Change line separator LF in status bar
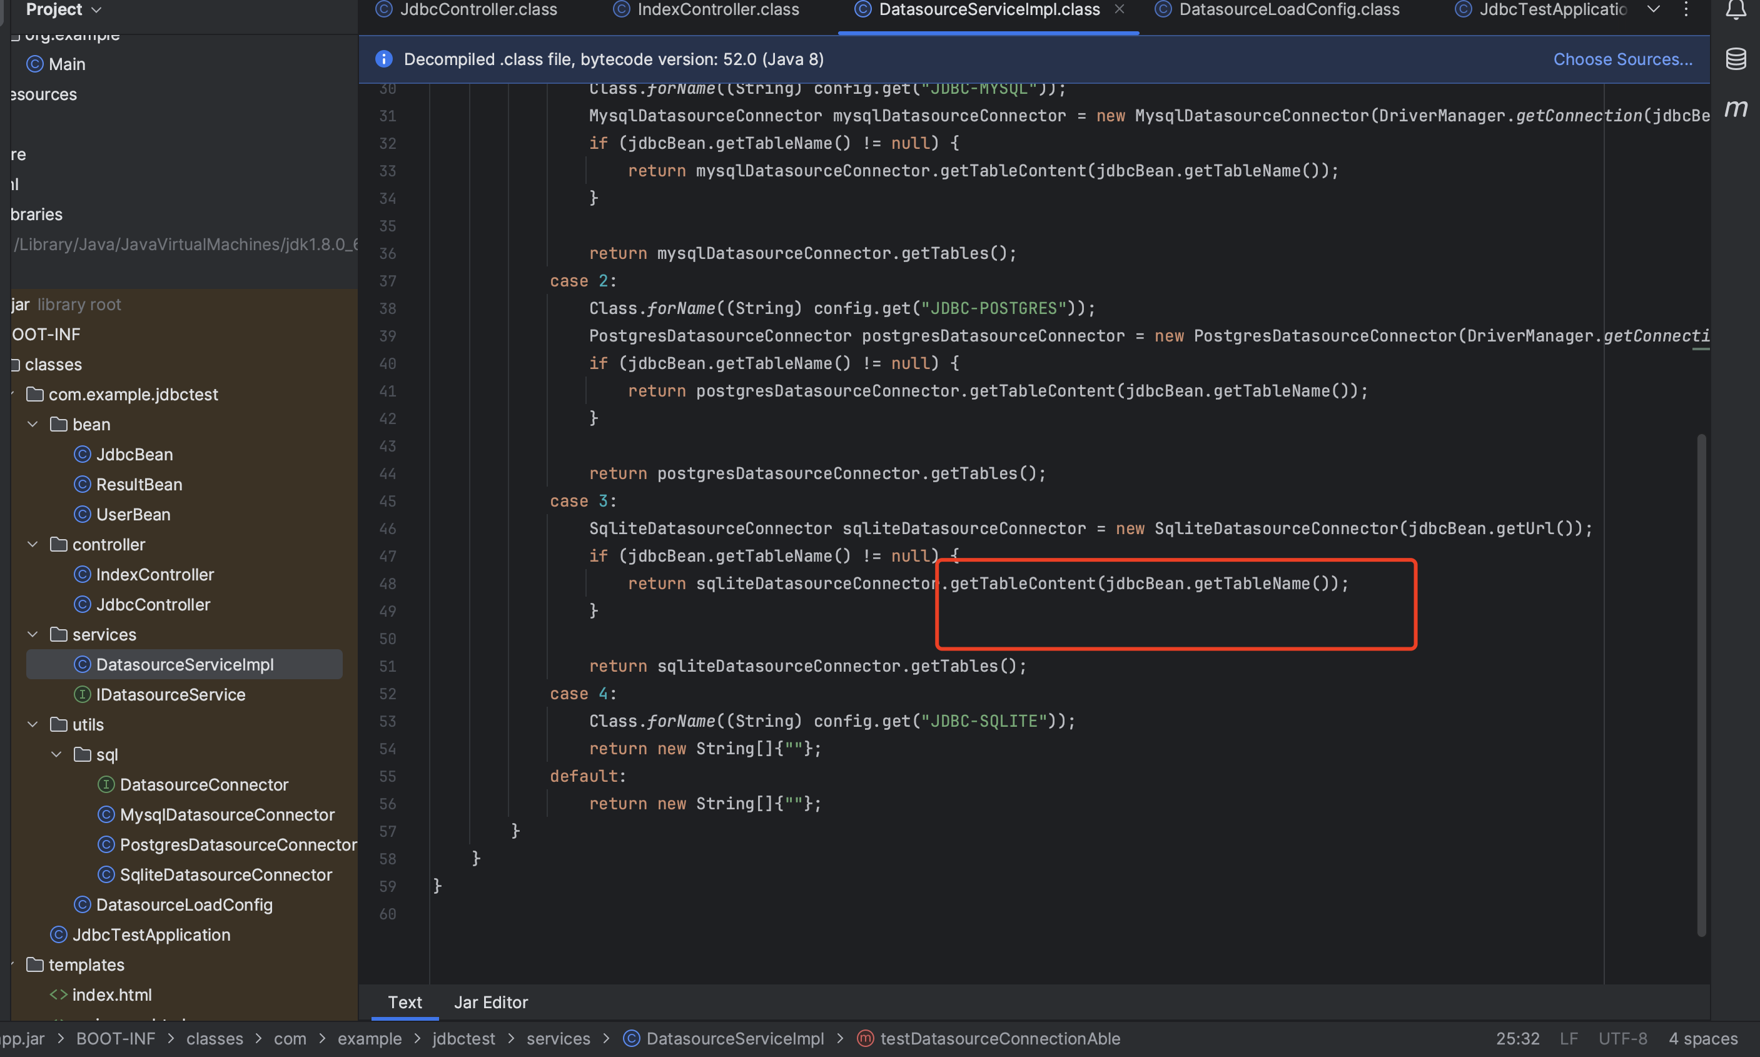 coord(1569,1038)
